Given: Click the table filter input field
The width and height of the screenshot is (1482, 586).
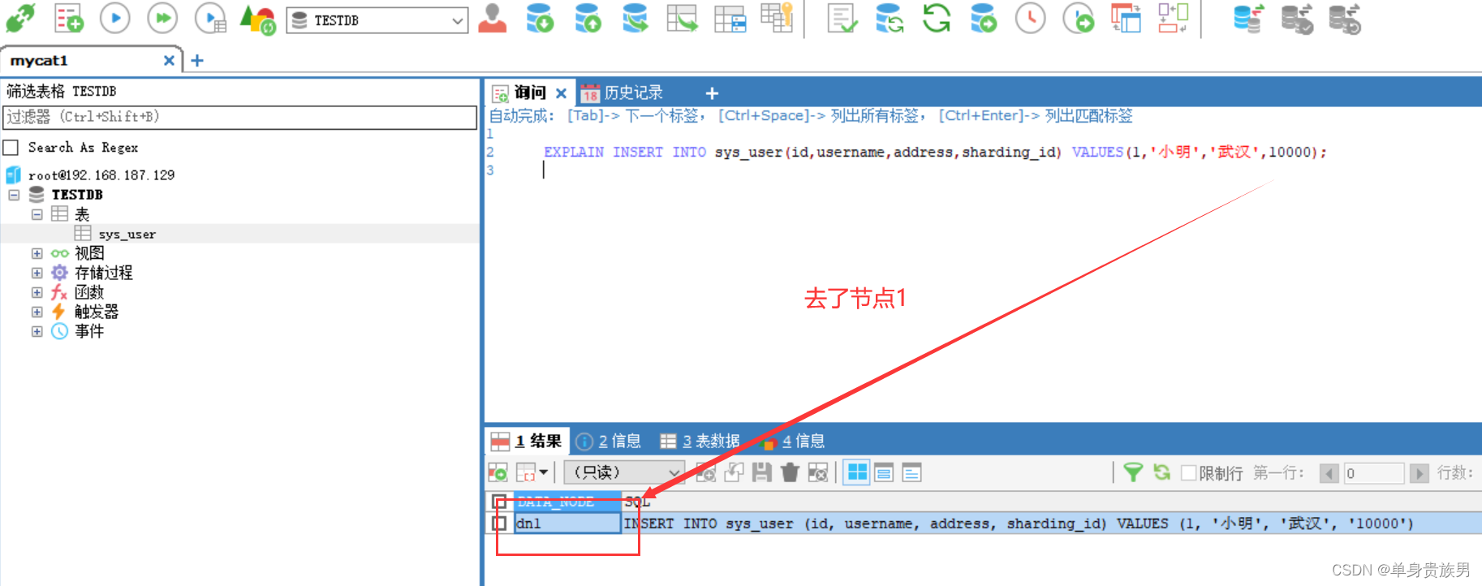Looking at the screenshot, I should 240,117.
